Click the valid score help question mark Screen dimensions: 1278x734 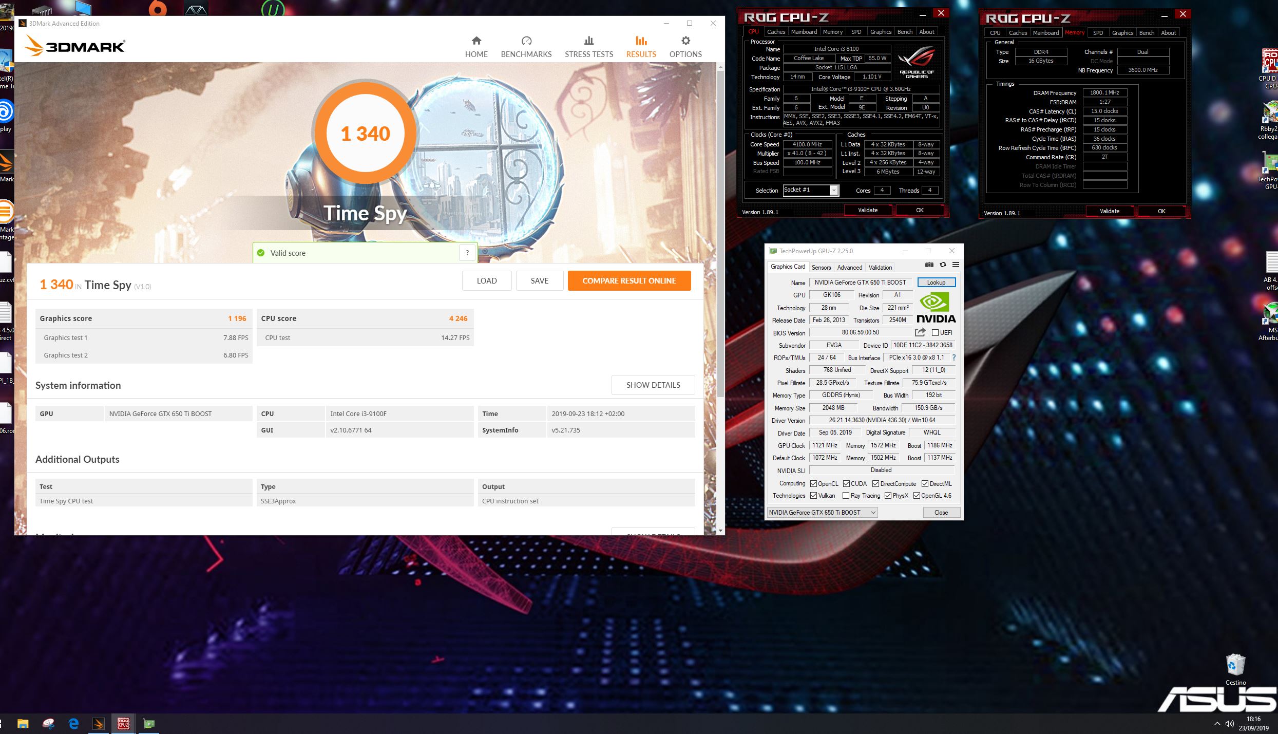pos(467,253)
